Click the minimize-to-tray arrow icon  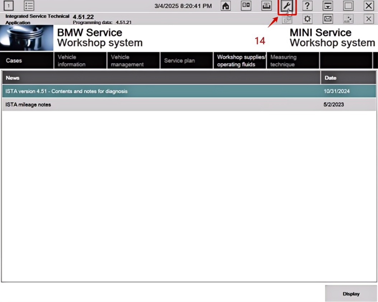tap(328, 6)
